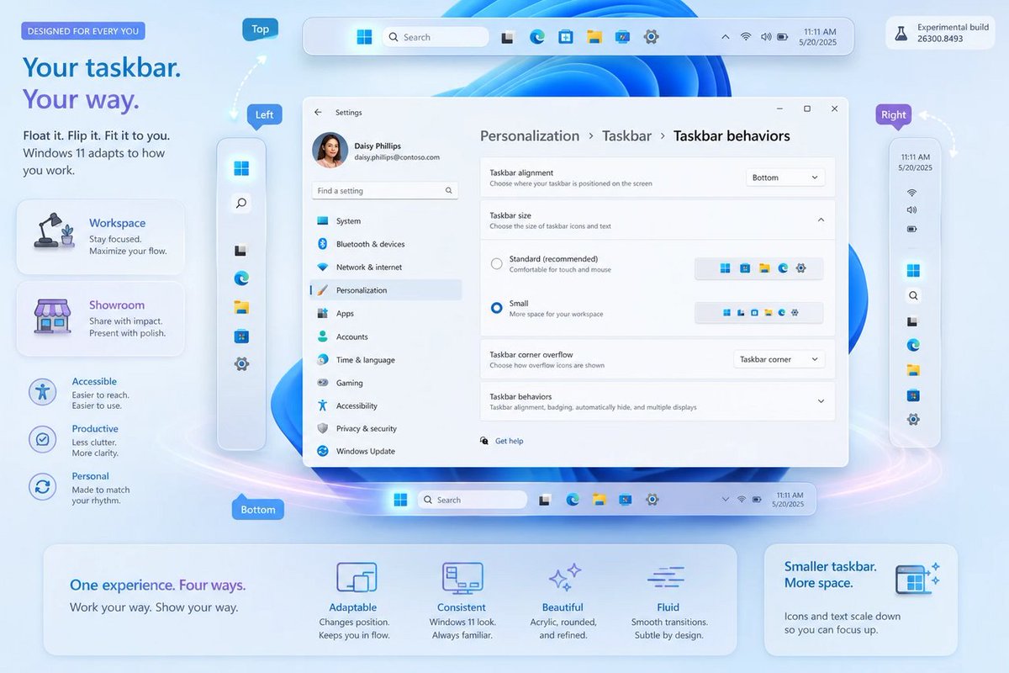
Task: Click Wi-Fi icon on the top taskbar
Action: click(x=745, y=37)
